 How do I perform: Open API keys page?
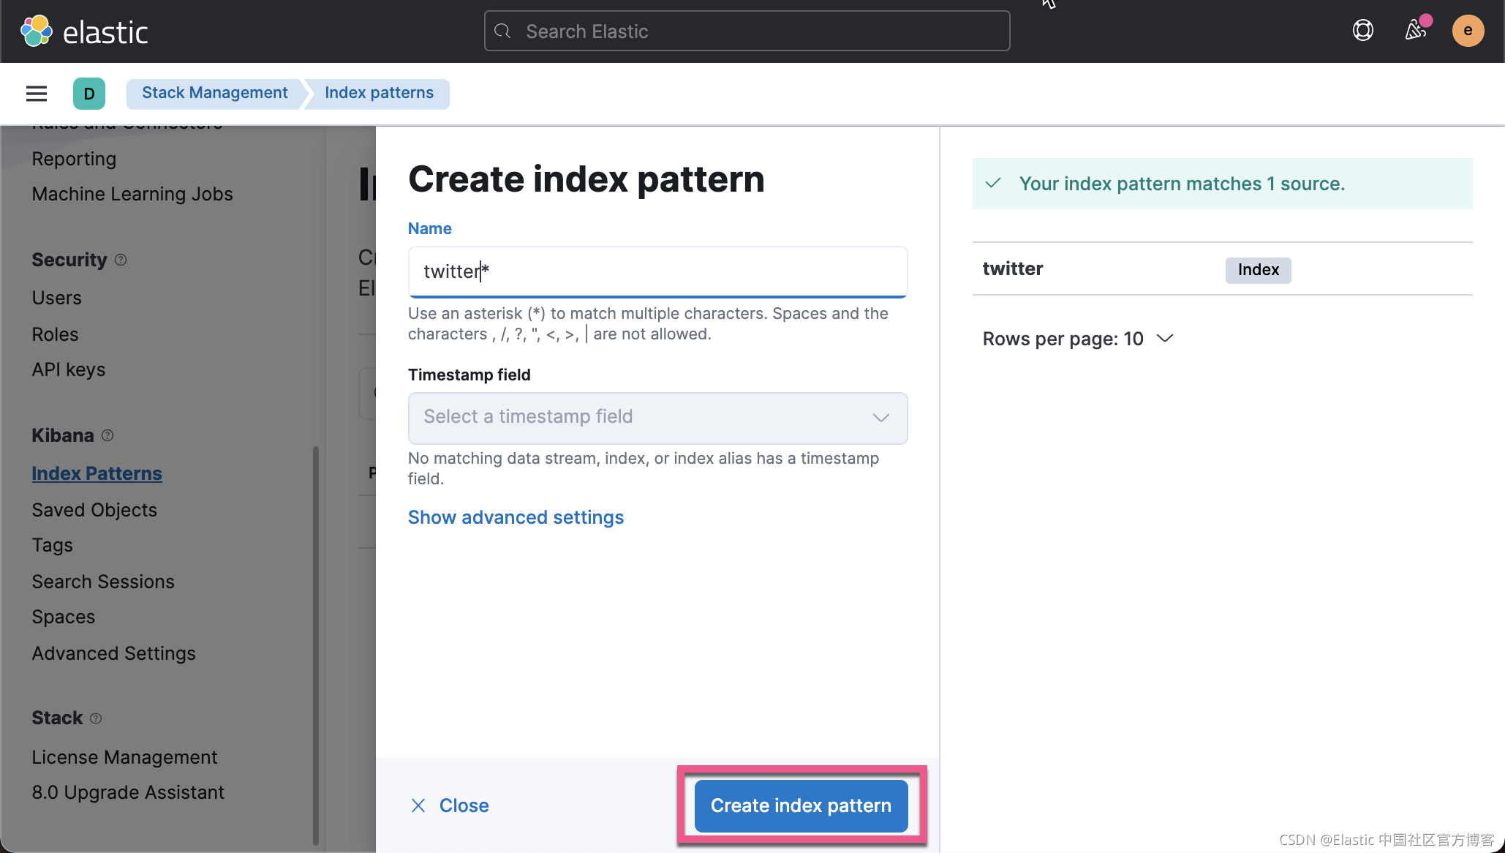[x=69, y=369]
